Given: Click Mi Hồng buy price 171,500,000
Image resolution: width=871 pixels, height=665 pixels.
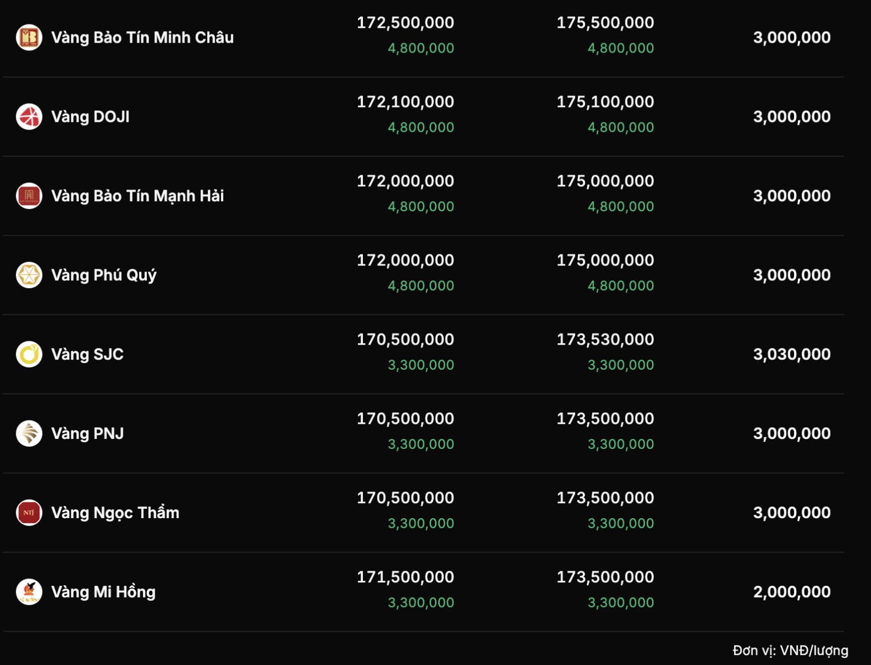Looking at the screenshot, I should pyautogui.click(x=405, y=577).
